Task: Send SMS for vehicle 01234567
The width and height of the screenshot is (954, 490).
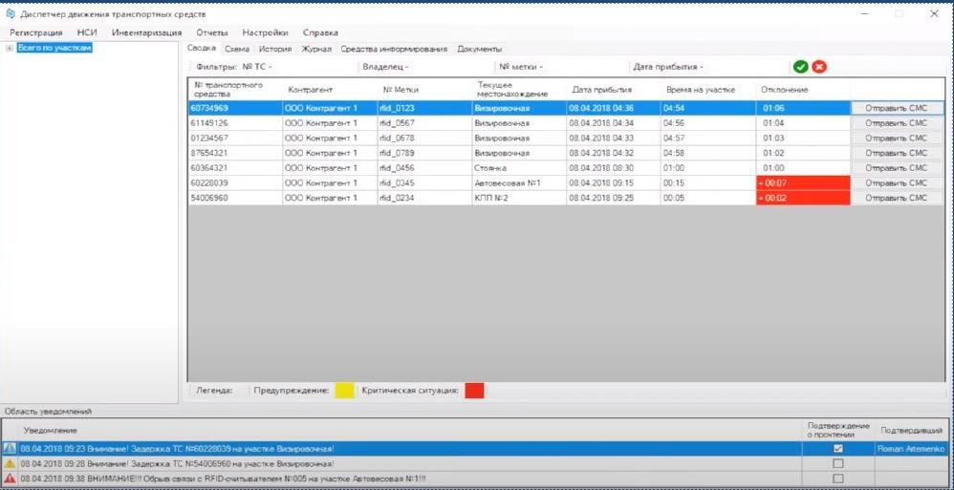Action: tap(897, 138)
